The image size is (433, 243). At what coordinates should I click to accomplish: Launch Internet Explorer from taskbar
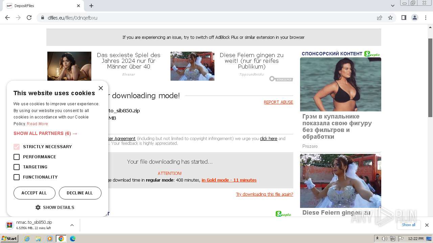[27, 239]
